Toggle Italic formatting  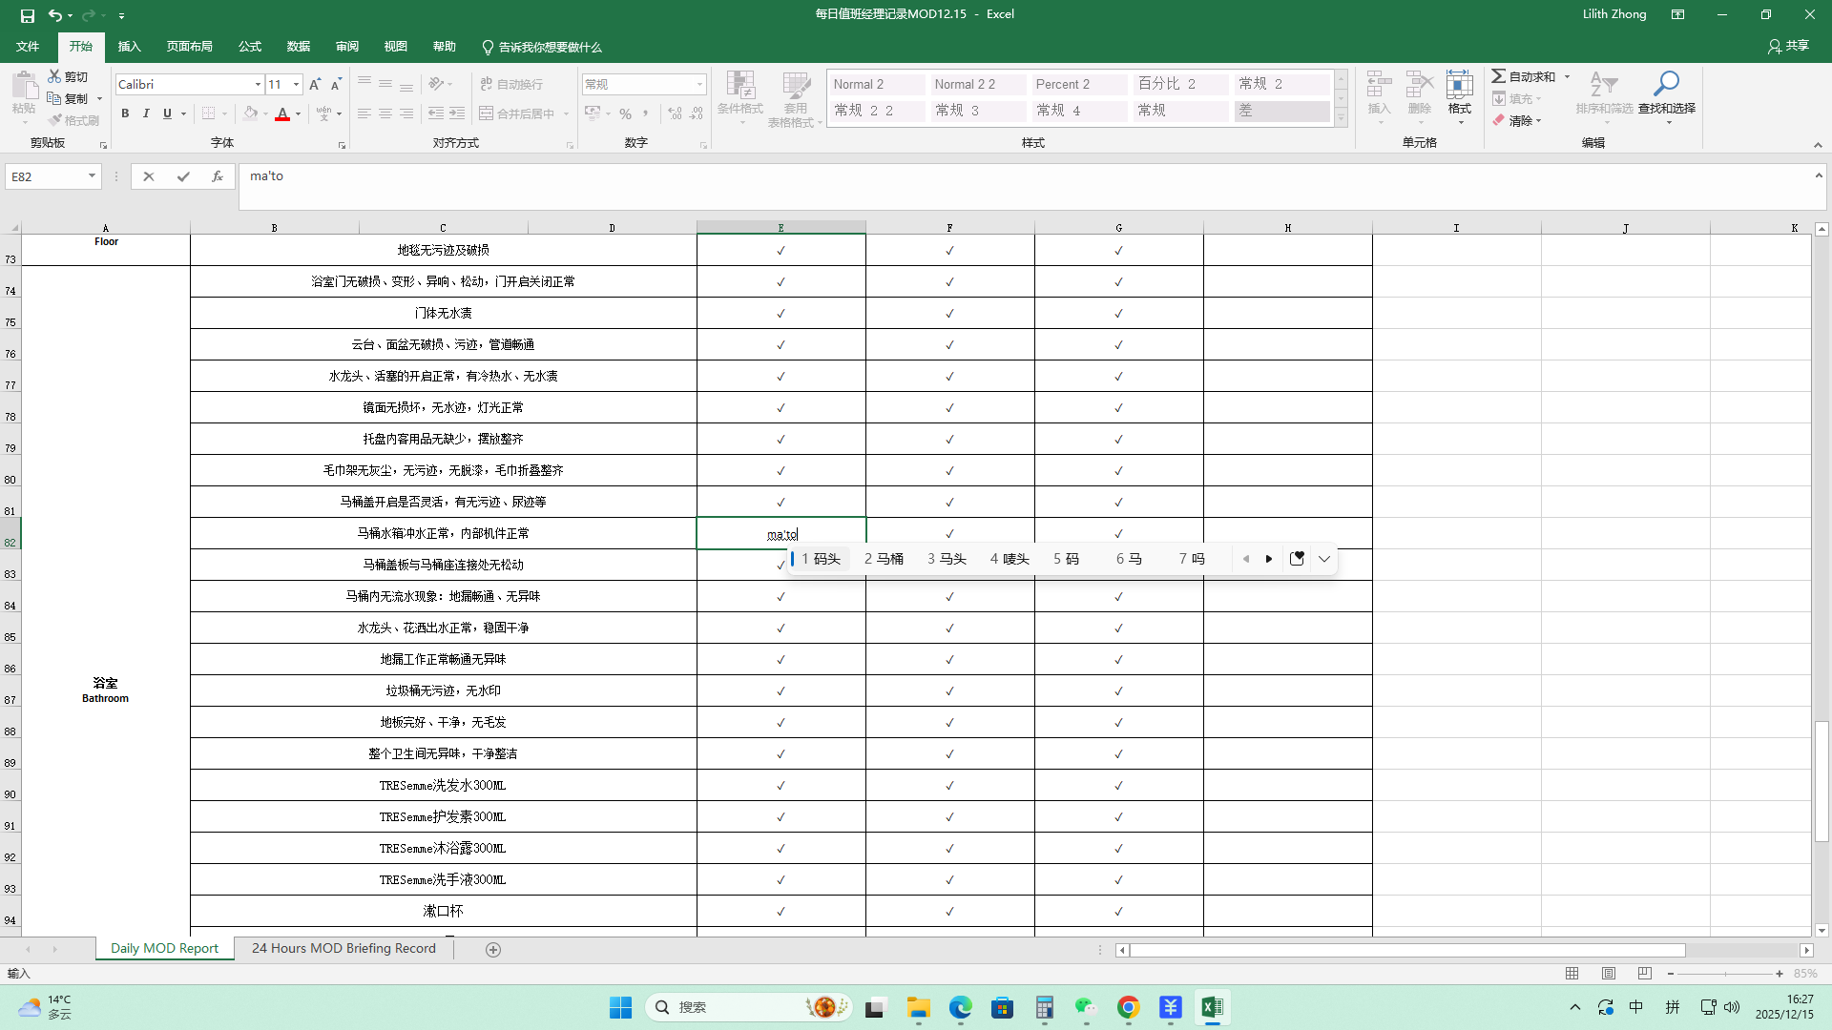pos(146,113)
